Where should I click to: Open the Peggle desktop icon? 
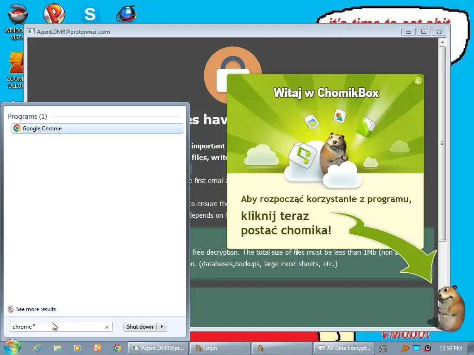pyautogui.click(x=54, y=13)
